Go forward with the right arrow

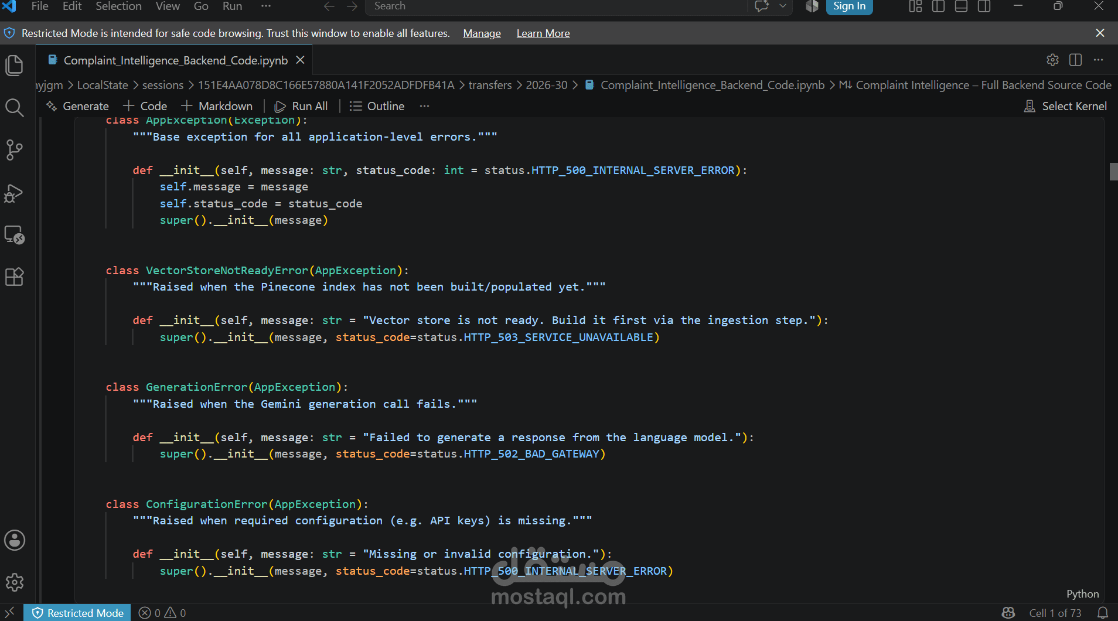[x=352, y=6]
